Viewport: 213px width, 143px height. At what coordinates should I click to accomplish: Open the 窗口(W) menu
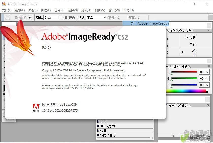click(114, 10)
